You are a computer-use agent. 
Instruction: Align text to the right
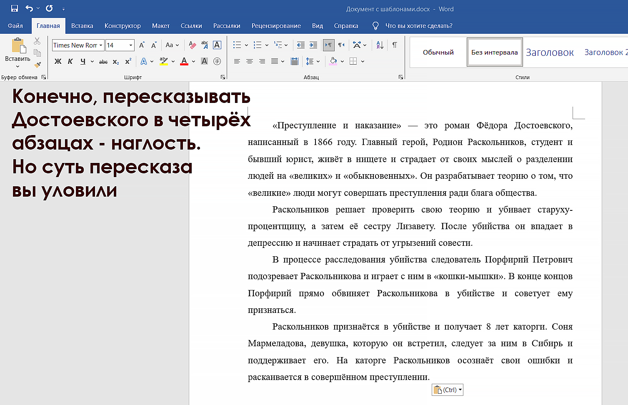click(262, 61)
